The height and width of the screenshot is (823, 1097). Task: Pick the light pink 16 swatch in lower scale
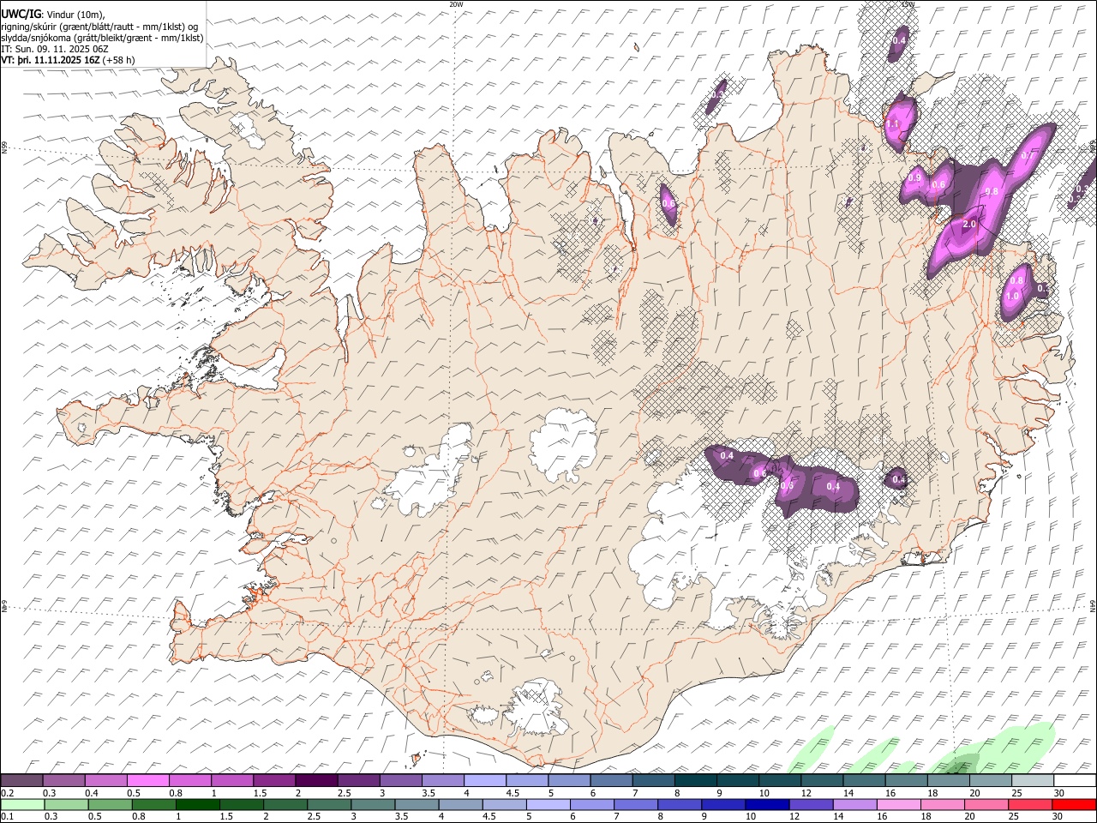pos(899,804)
